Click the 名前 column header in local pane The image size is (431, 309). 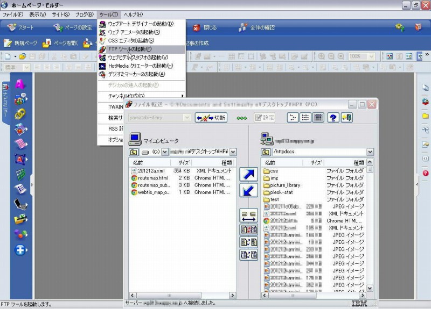click(150, 163)
